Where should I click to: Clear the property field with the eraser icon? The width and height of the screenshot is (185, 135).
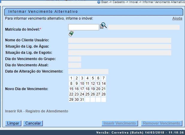tap(71, 33)
